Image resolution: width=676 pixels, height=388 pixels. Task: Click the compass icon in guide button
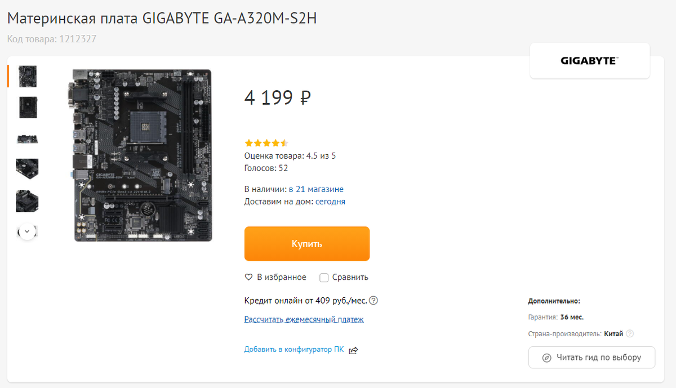tap(546, 358)
